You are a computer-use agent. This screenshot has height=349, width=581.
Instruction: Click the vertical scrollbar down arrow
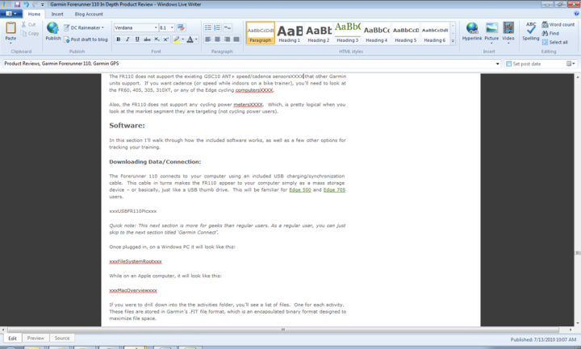pyautogui.click(x=577, y=322)
